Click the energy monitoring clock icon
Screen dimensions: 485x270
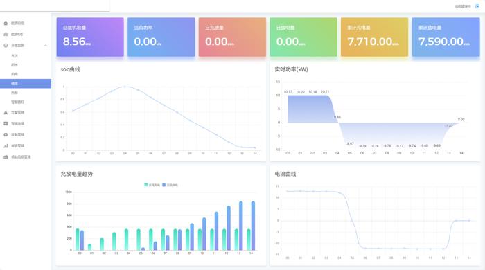tap(6, 46)
